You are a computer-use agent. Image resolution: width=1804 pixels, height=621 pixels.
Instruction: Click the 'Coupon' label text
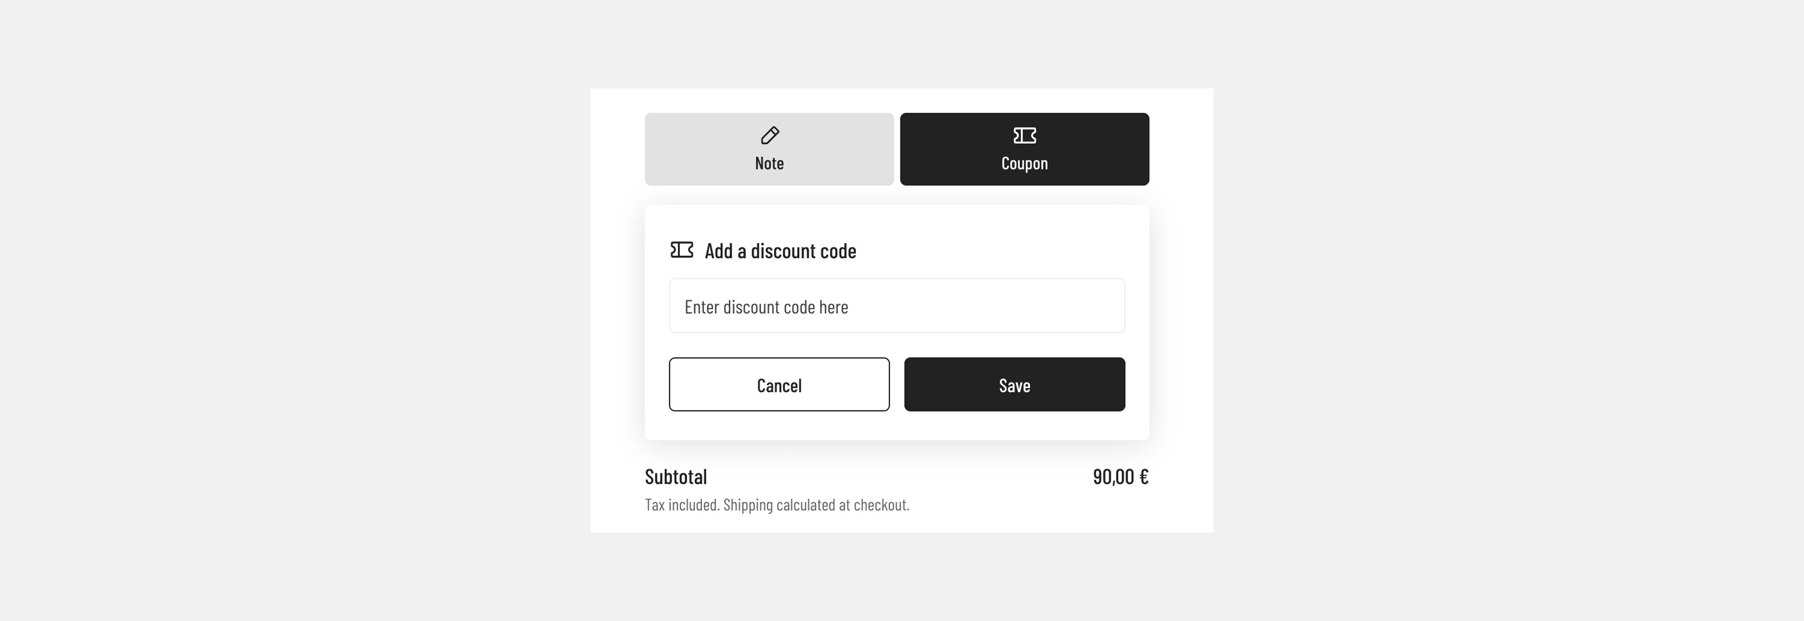(1024, 163)
